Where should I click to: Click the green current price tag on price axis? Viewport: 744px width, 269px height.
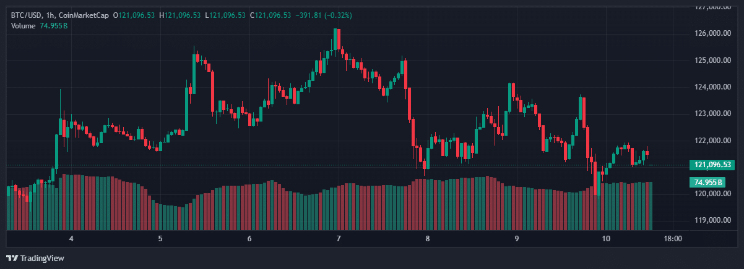coord(713,165)
